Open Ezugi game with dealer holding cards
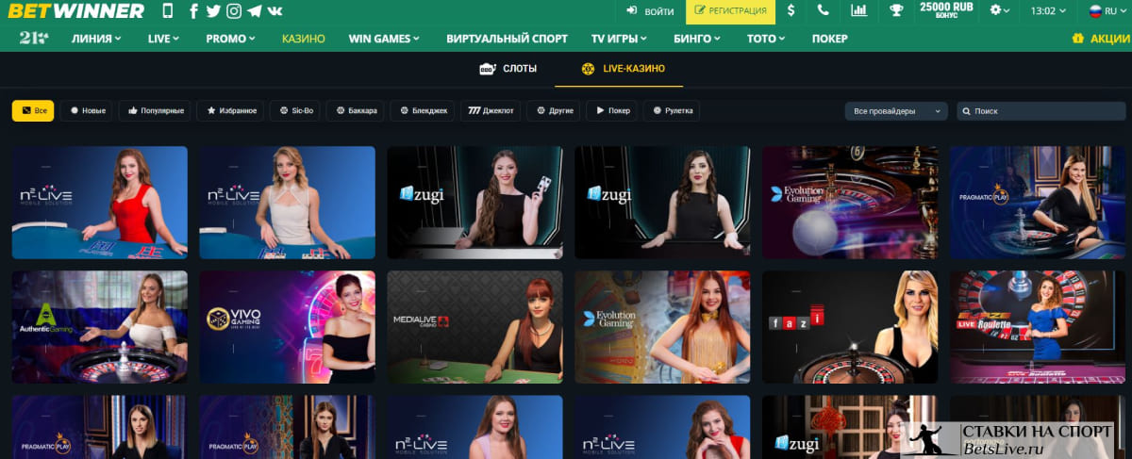The height and width of the screenshot is (459, 1132). pyautogui.click(x=474, y=203)
